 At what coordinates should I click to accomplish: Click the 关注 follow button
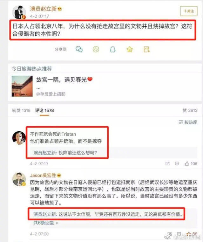(x=189, y=11)
